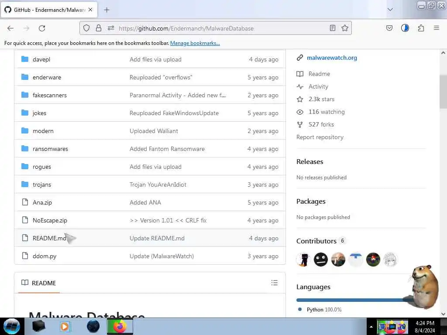This screenshot has width=447, height=335.
Task: Close the GitHub Endermanch tab
Action: (90, 10)
